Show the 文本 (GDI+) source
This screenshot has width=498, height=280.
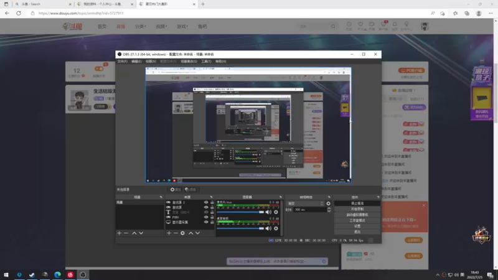(x=206, y=212)
